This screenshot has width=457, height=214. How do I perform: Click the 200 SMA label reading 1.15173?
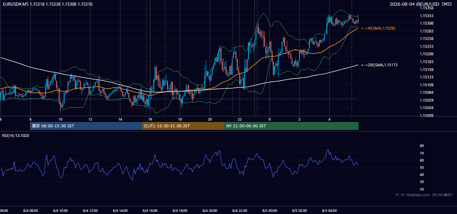pos(379,65)
